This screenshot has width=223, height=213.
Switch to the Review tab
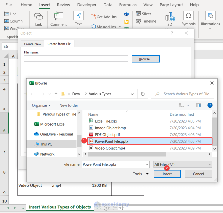(63, 5)
